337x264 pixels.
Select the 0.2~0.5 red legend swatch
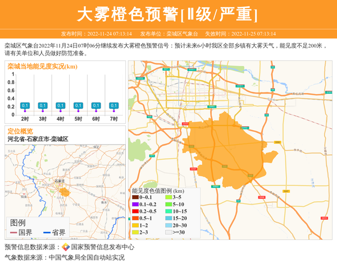click(135, 211)
